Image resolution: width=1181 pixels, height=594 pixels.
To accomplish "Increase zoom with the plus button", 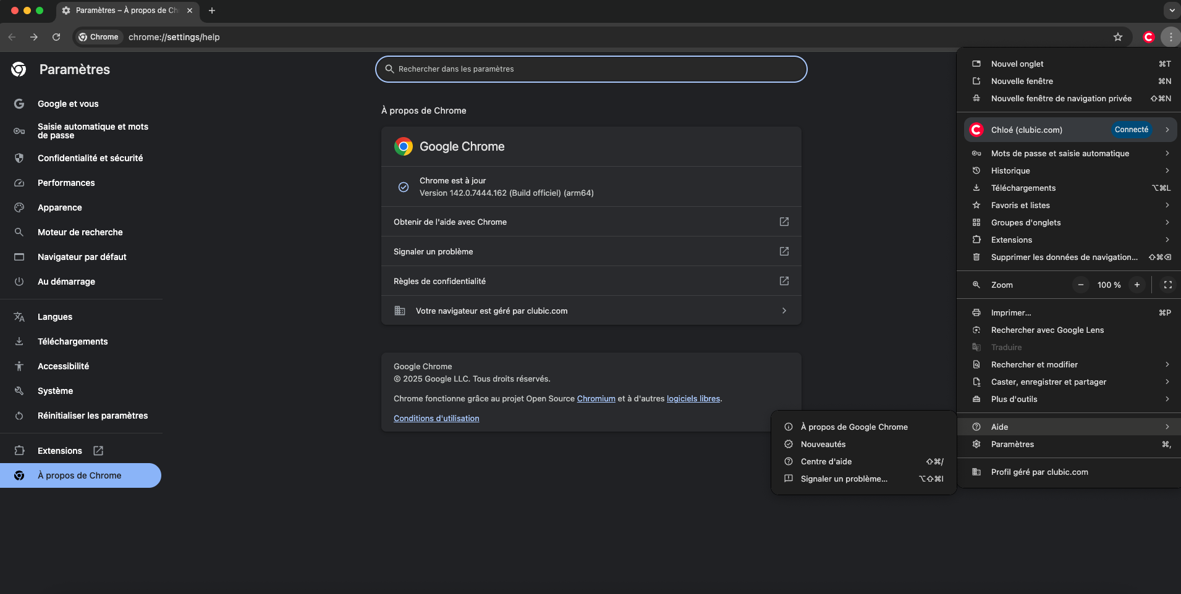I will (1137, 285).
